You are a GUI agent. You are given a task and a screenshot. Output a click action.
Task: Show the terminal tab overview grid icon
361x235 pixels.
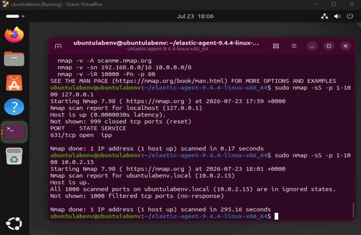[276, 46]
